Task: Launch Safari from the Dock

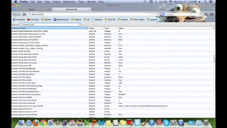Action: 29,123
